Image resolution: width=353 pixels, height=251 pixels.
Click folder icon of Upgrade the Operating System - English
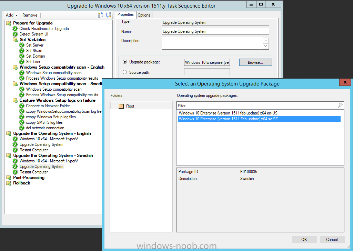9,133
